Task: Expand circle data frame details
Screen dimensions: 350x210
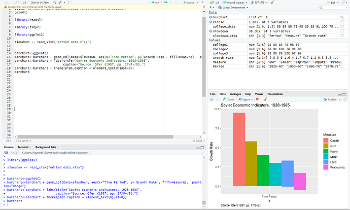Action: coord(211,22)
